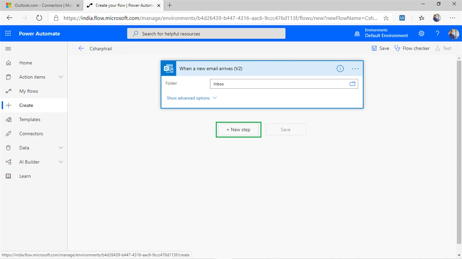Open help question mark icon
Image resolution: width=462 pixels, height=259 pixels.
click(x=437, y=33)
